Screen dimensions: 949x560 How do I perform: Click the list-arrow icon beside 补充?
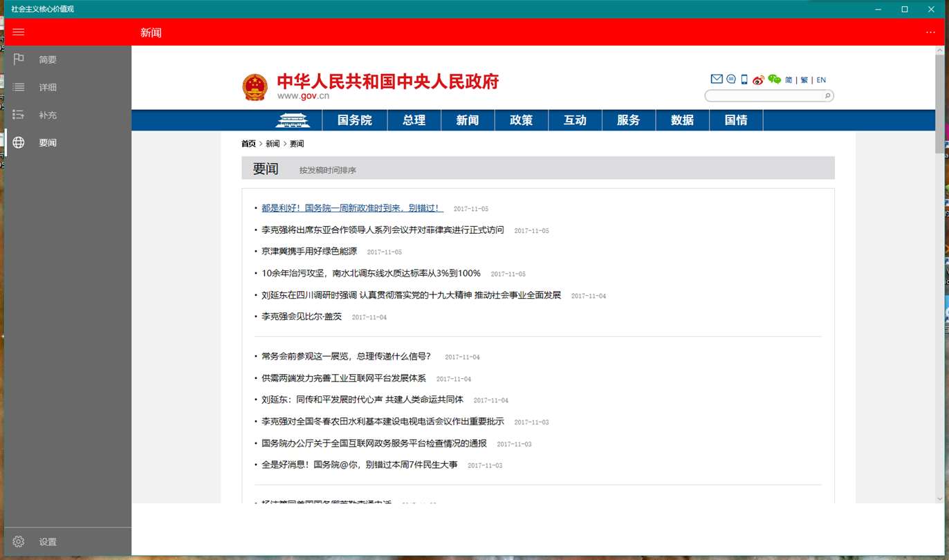click(x=19, y=115)
